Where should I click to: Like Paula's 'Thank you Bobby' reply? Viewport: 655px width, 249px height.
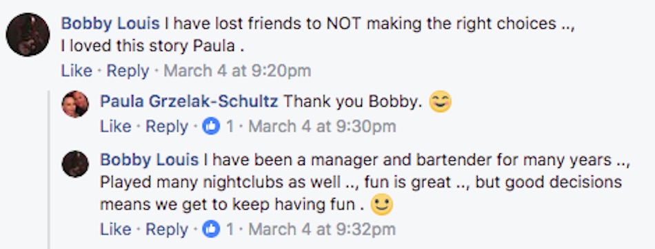[x=115, y=127]
